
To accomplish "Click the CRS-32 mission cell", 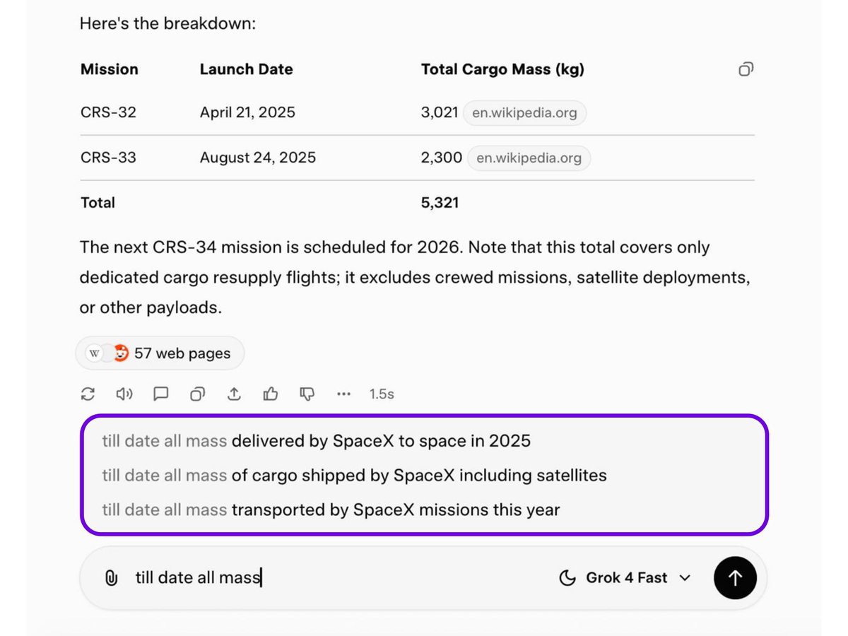I will click(x=108, y=112).
